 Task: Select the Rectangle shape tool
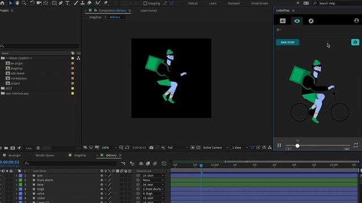pos(54,3)
